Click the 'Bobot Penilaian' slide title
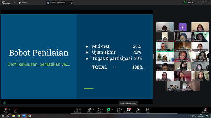Viewport: 211px width, 118px height. pos(39,53)
